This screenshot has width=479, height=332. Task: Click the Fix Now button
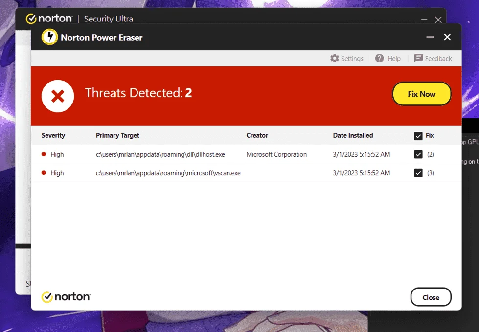(422, 94)
